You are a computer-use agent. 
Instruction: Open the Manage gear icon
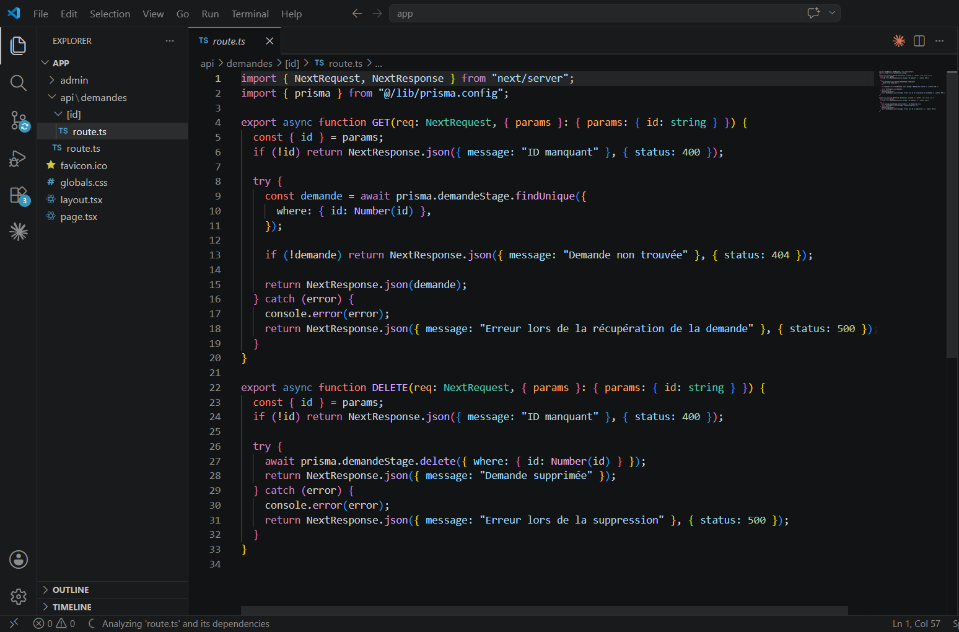tap(19, 597)
